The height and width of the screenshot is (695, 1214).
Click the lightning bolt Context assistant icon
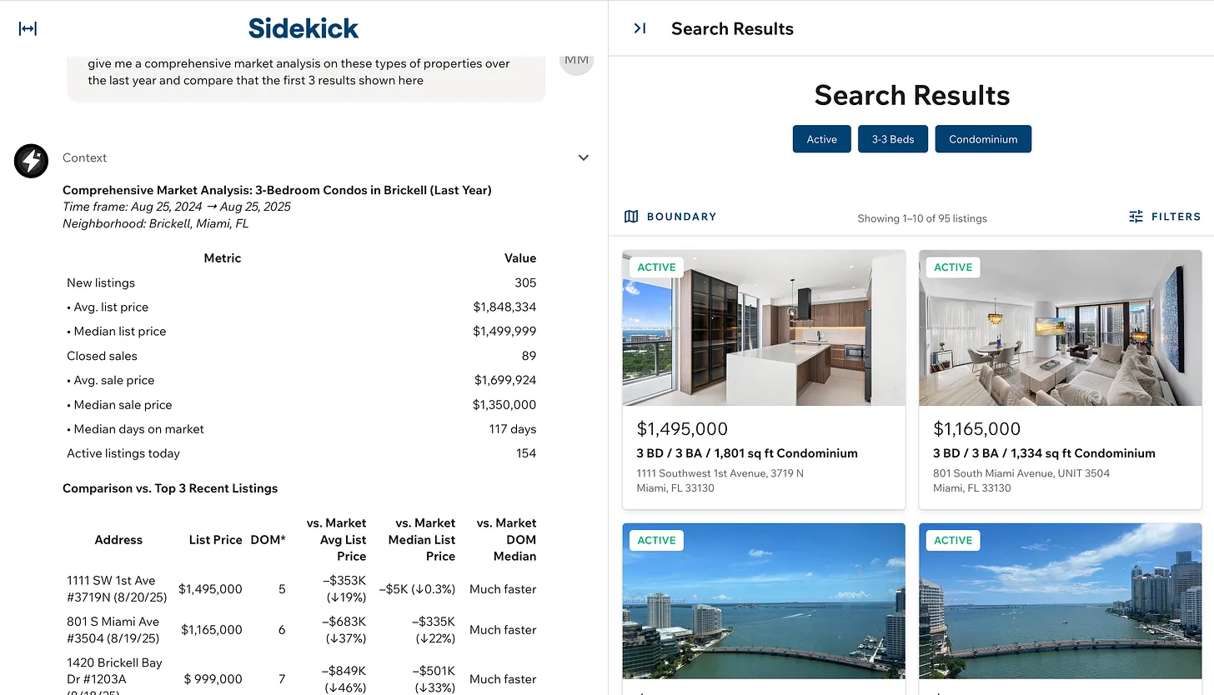tap(31, 162)
